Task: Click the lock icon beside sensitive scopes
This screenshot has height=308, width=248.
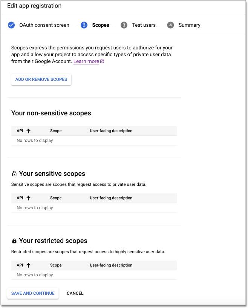Action: point(14,174)
